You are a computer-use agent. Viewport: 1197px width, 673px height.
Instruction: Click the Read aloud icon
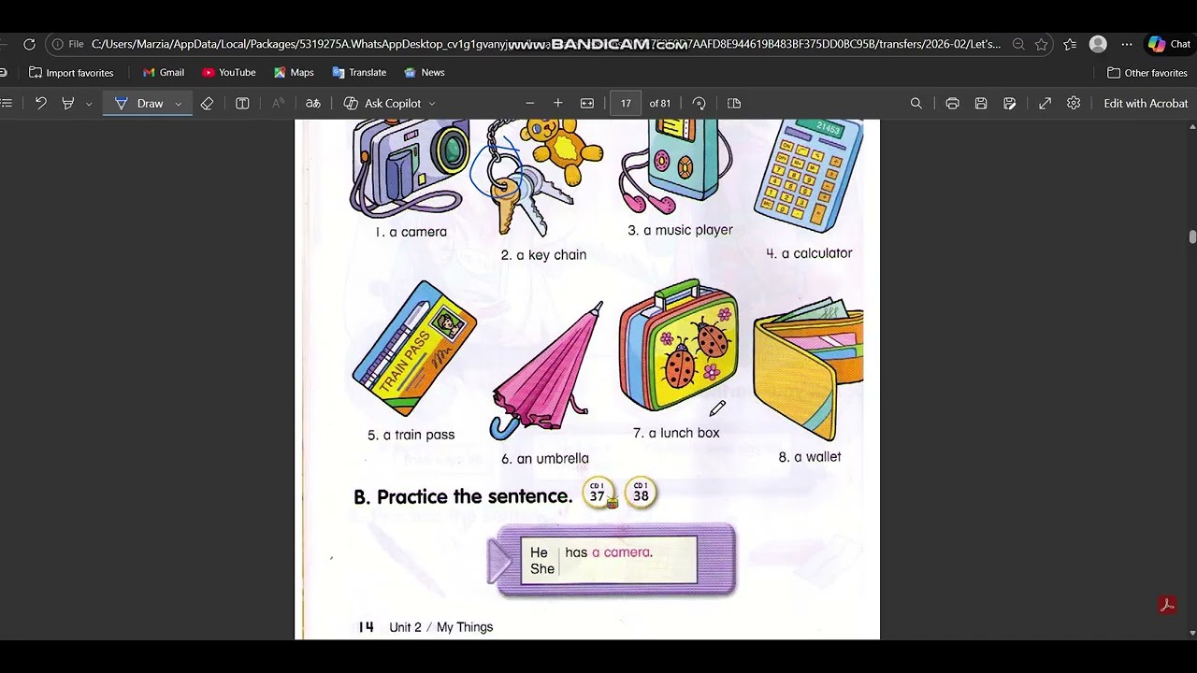278,103
